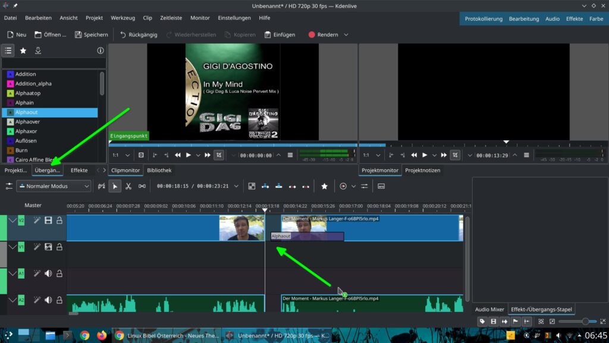
Task: Rewind playback in the Clipmonitor
Action: [x=177, y=155]
